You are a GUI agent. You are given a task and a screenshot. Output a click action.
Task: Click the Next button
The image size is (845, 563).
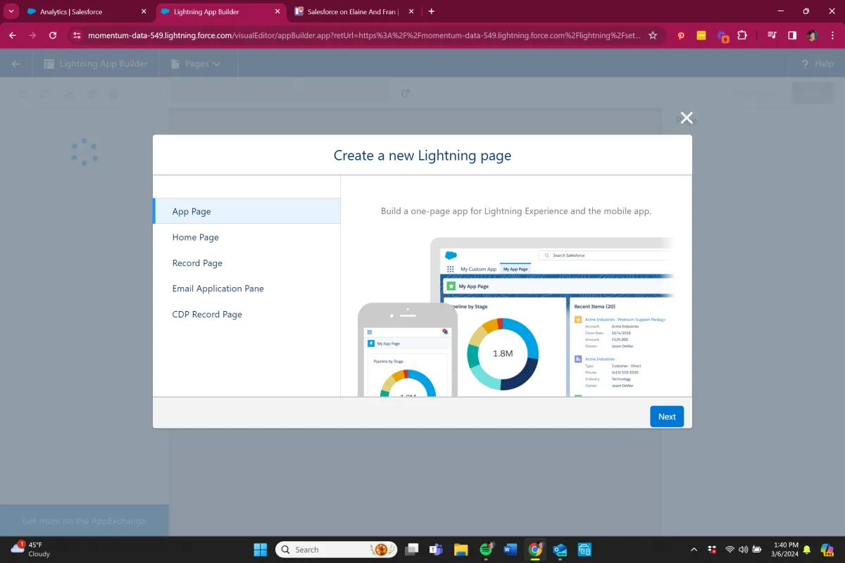[667, 417]
